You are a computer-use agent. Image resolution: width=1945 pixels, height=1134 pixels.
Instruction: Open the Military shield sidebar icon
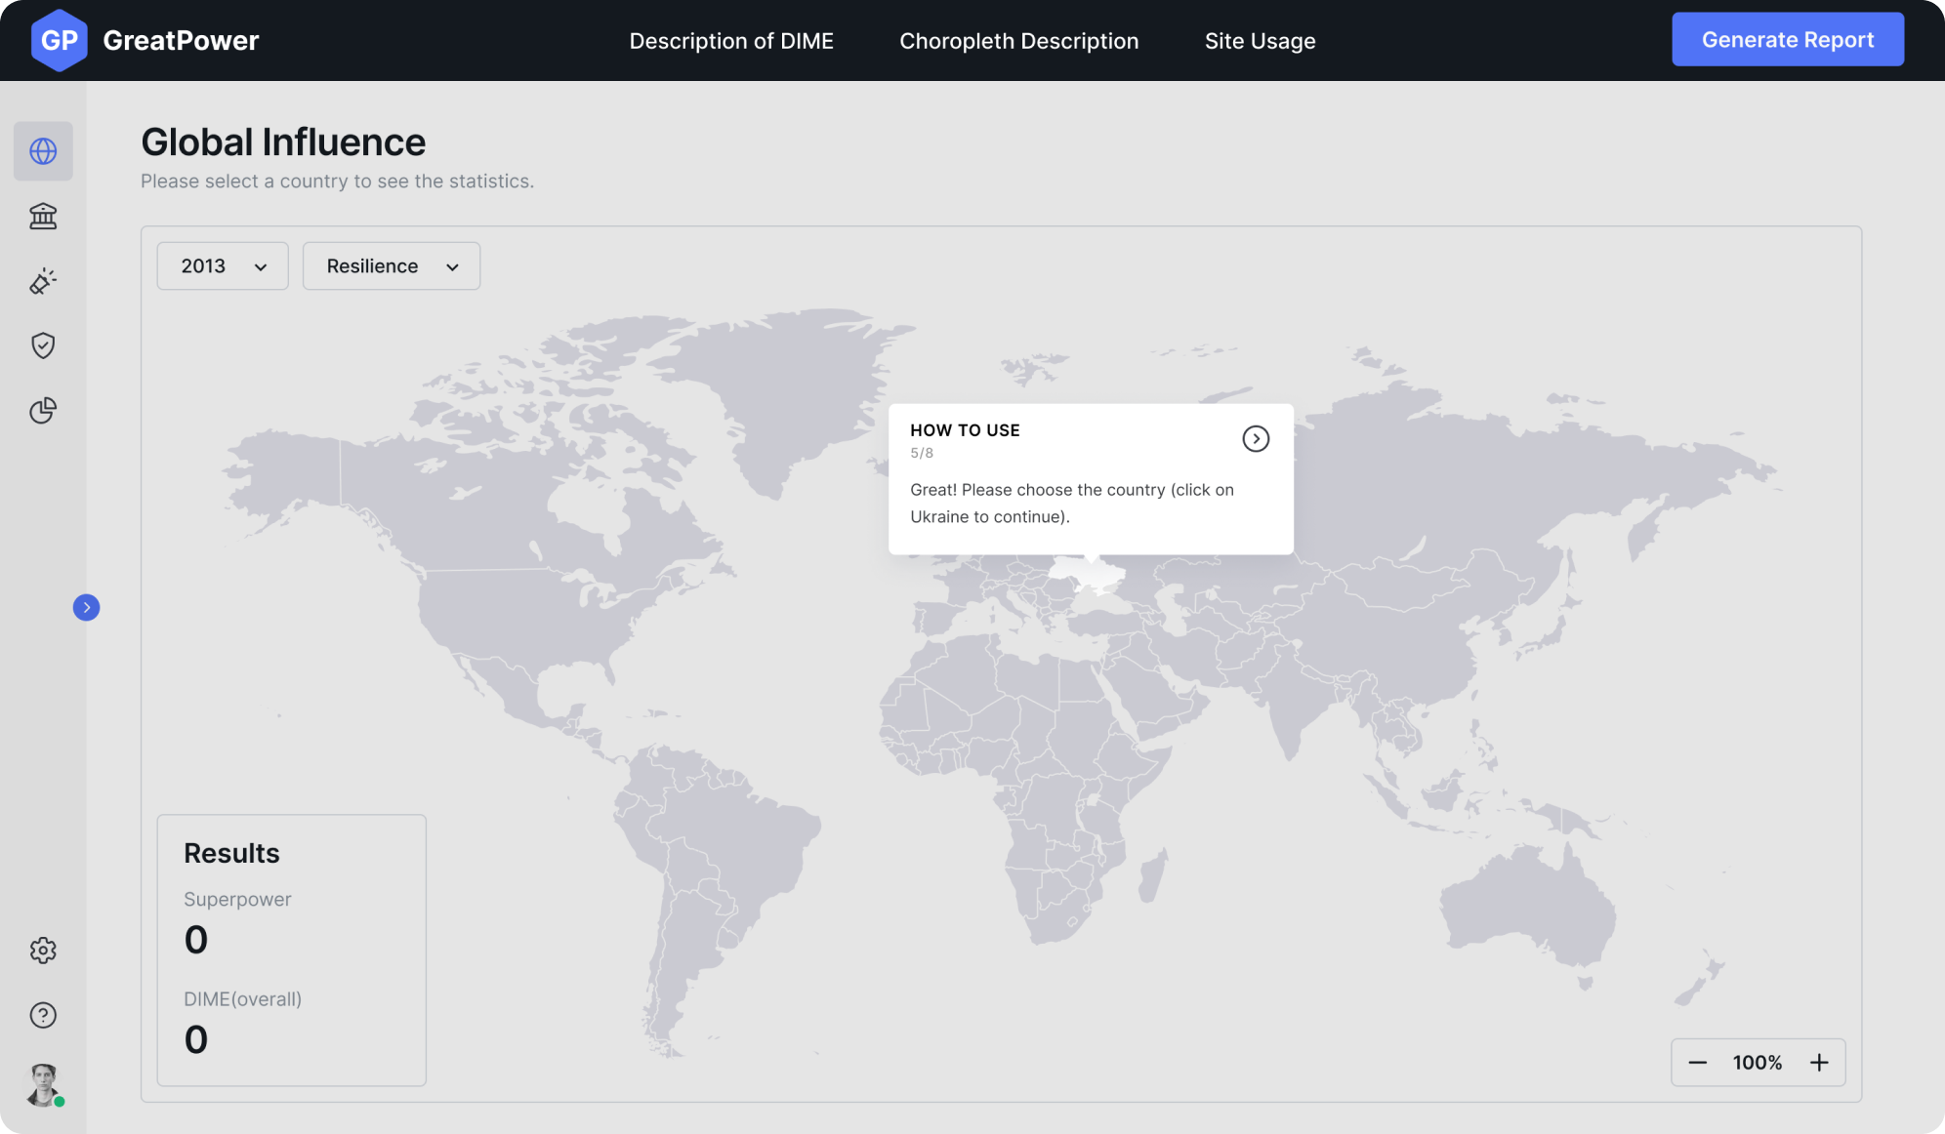coord(43,345)
